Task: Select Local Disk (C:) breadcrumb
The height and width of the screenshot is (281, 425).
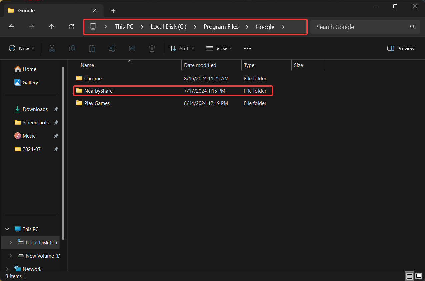Action: [168, 27]
